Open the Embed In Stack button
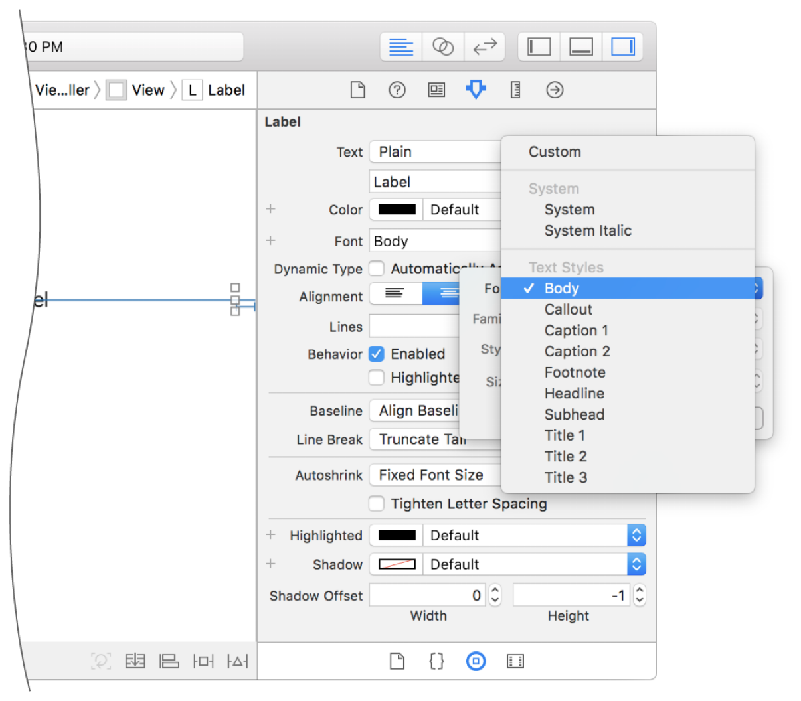 point(135,661)
